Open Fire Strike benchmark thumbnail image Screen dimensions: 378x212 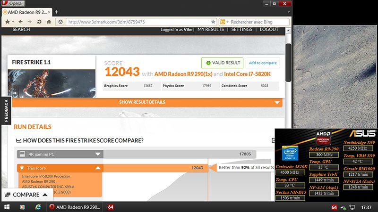point(52,83)
